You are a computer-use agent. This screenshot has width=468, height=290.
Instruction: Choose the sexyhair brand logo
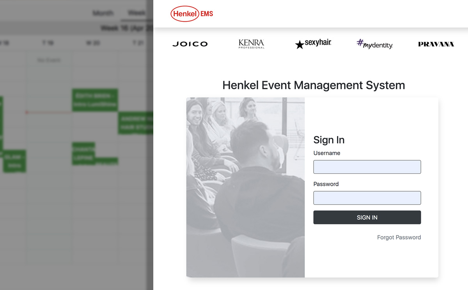pos(313,44)
